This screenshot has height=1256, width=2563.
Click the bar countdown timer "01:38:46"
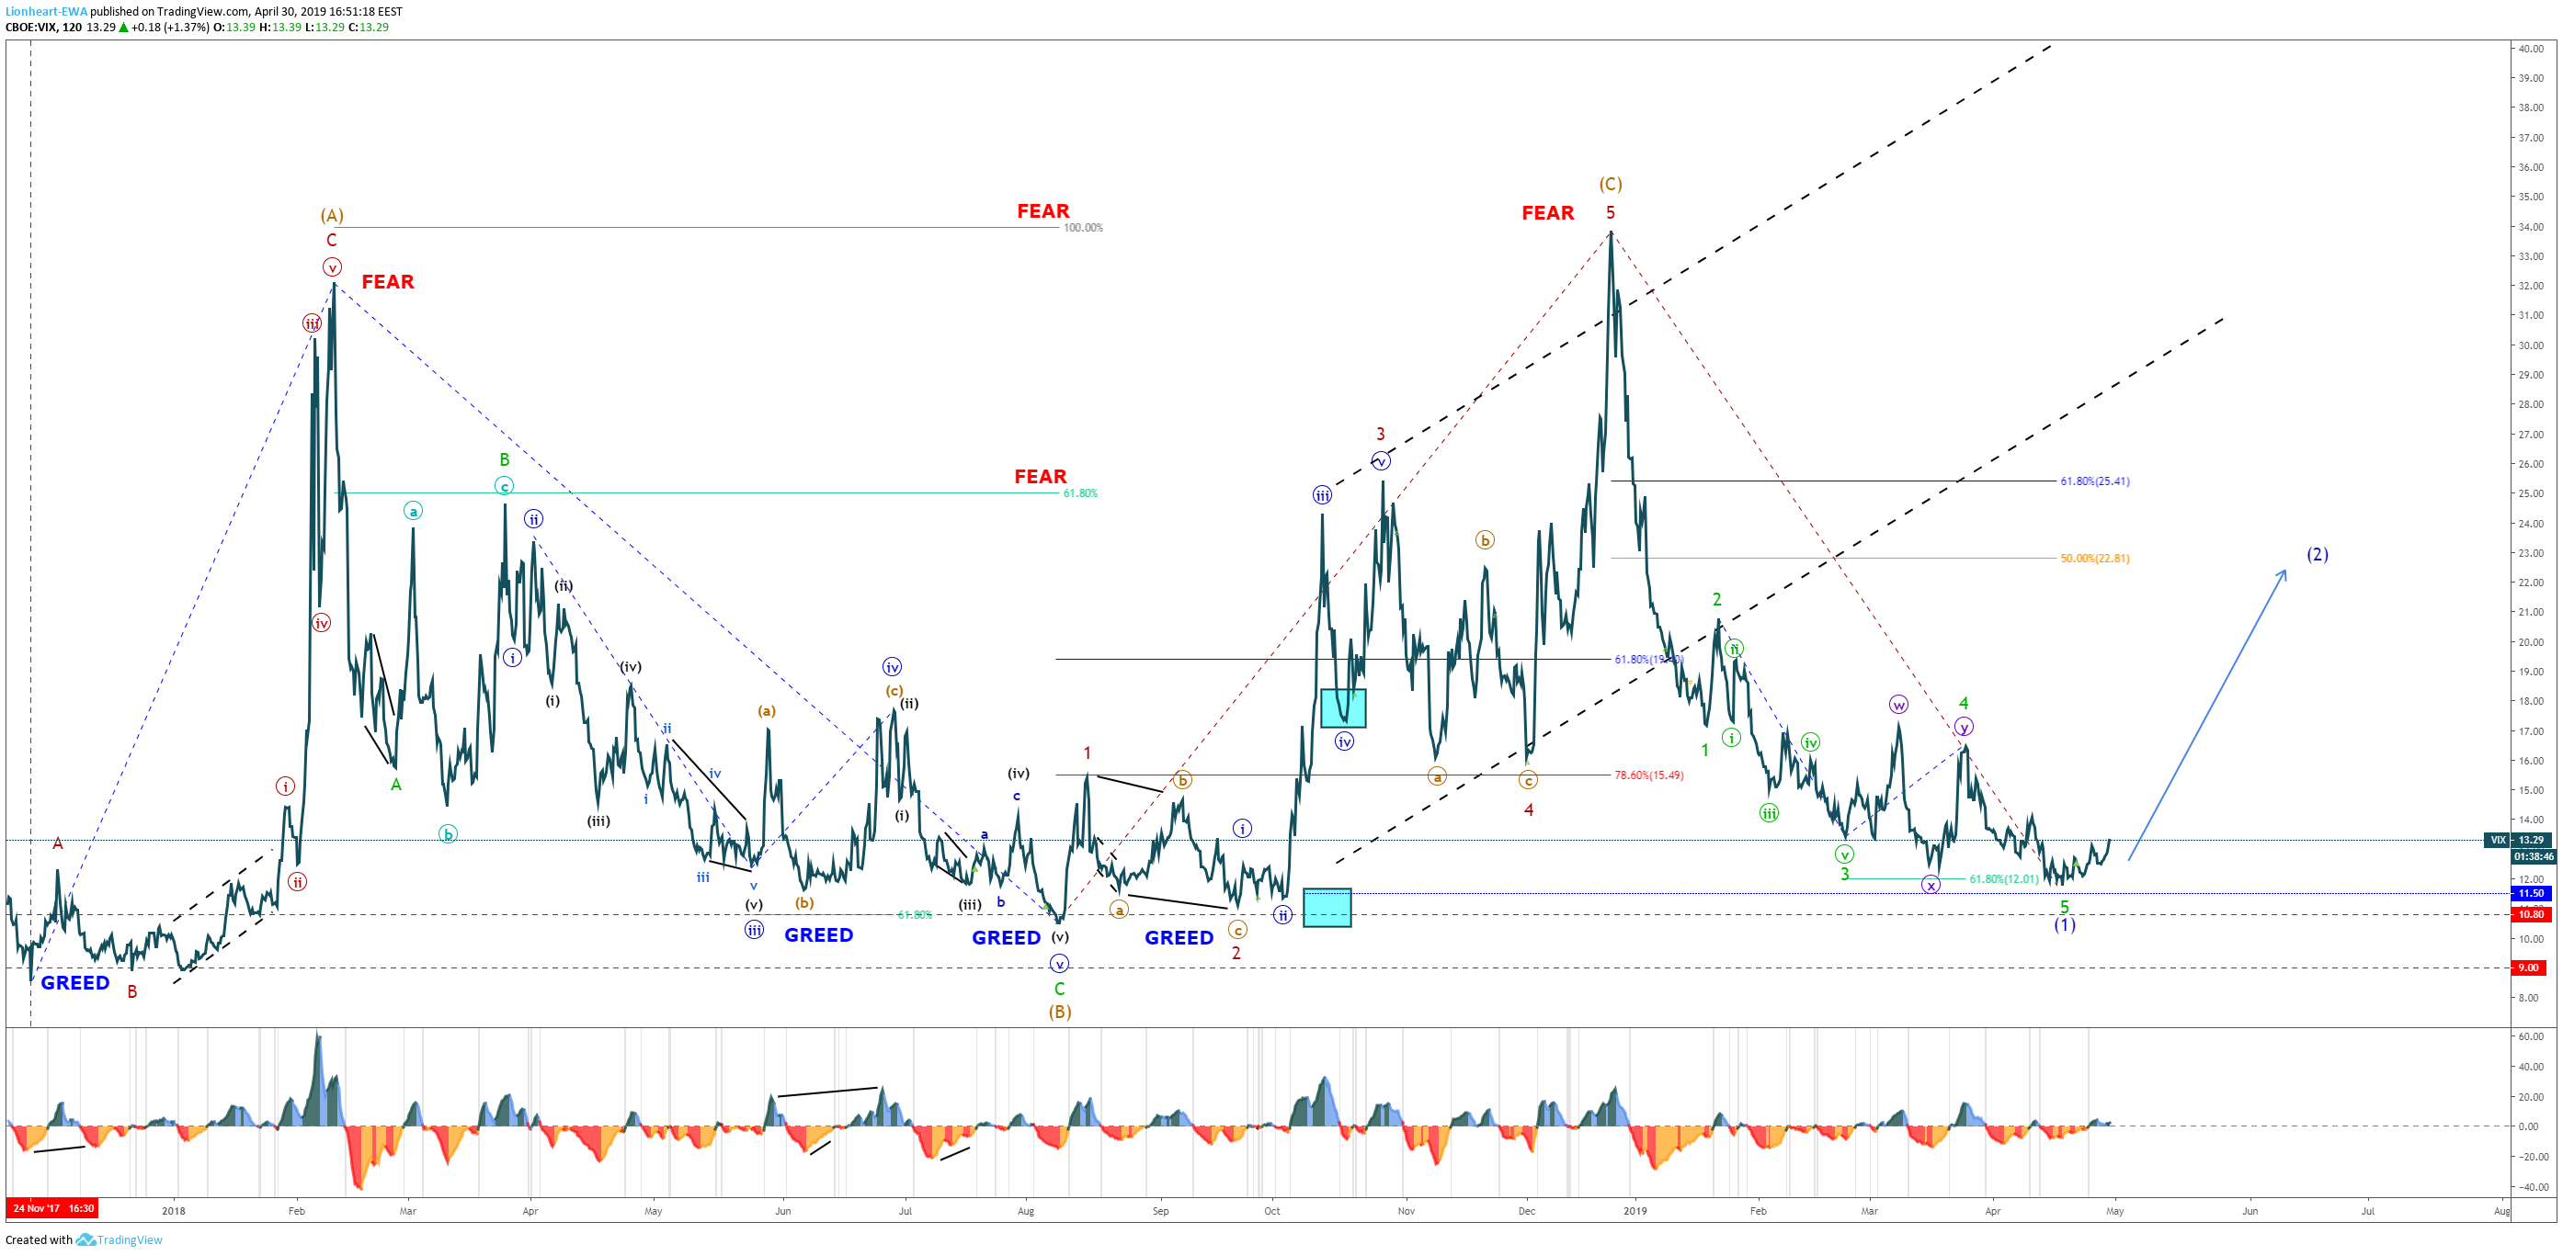pyautogui.click(x=2534, y=856)
